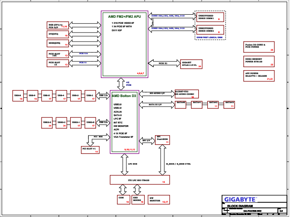Select the DVI(DP2) connector block

58,34
